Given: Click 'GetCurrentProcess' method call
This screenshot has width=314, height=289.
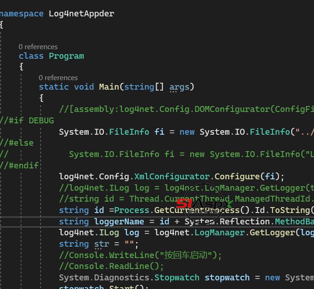Looking at the screenshot, I should pyautogui.click(x=197, y=210).
